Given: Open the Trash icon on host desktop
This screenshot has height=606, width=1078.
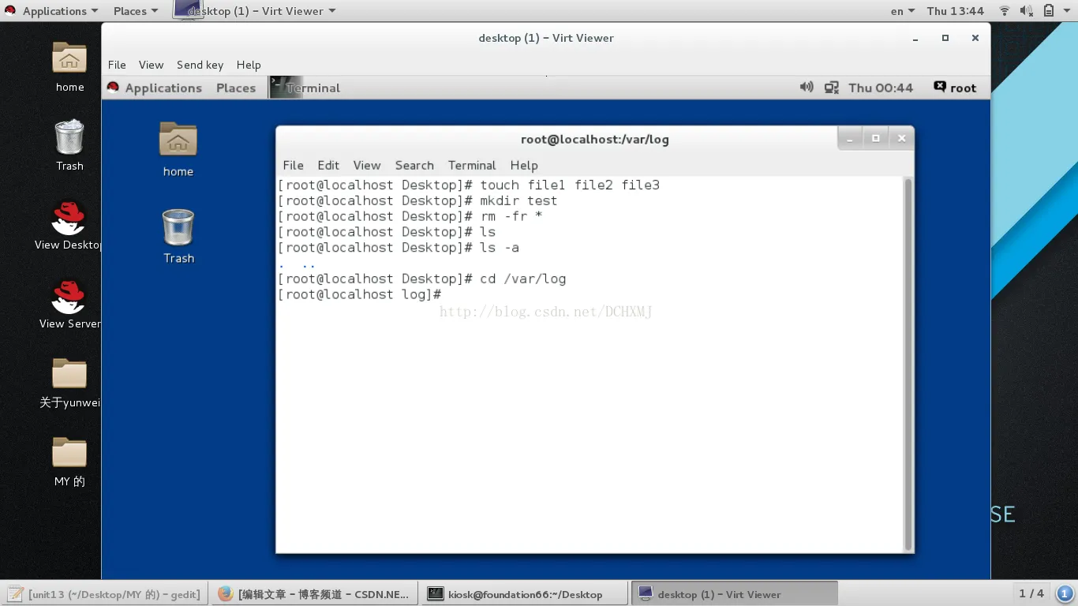Looking at the screenshot, I should 69,137.
